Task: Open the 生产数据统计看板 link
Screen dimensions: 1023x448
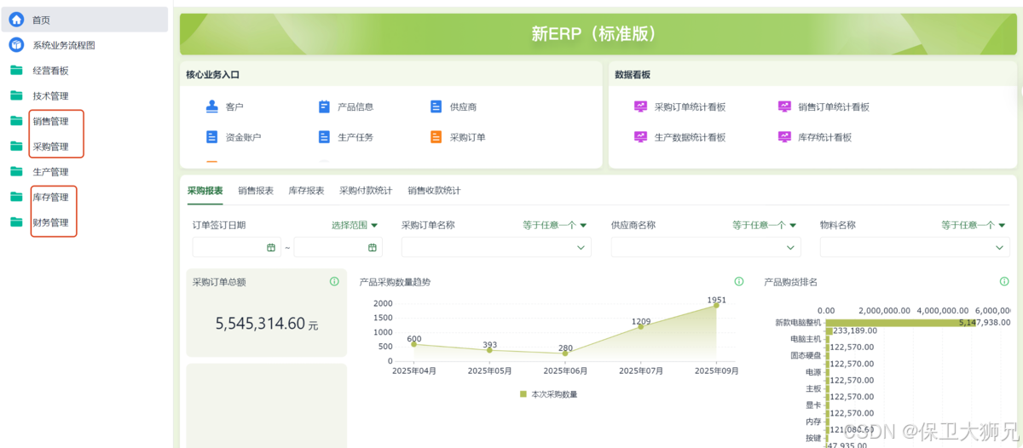Action: (x=690, y=137)
